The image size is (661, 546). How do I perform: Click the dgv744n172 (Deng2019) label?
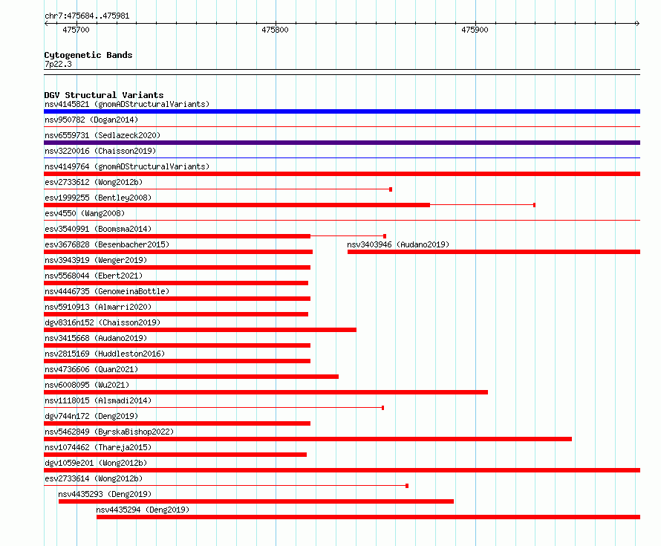91,416
